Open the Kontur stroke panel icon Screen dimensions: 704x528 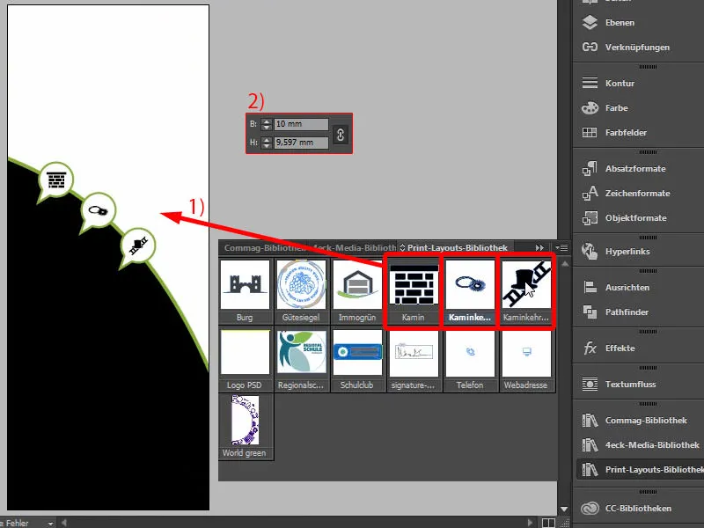tap(590, 83)
